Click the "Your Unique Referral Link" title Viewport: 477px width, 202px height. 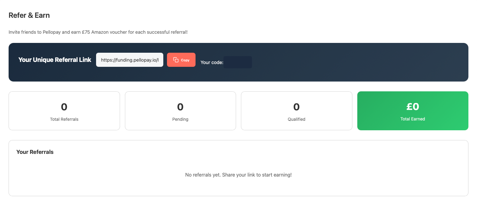tap(55, 60)
